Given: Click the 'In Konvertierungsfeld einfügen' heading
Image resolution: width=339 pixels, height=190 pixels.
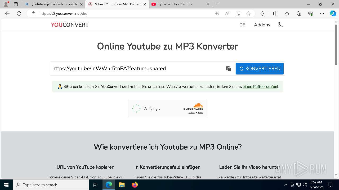Looking at the screenshot, I should 167,167.
